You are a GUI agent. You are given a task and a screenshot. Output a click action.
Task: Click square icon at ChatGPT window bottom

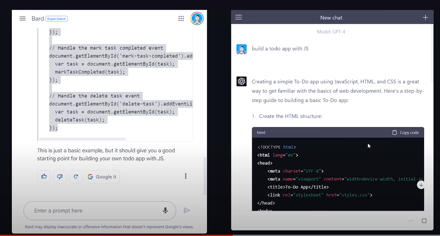pos(424,221)
